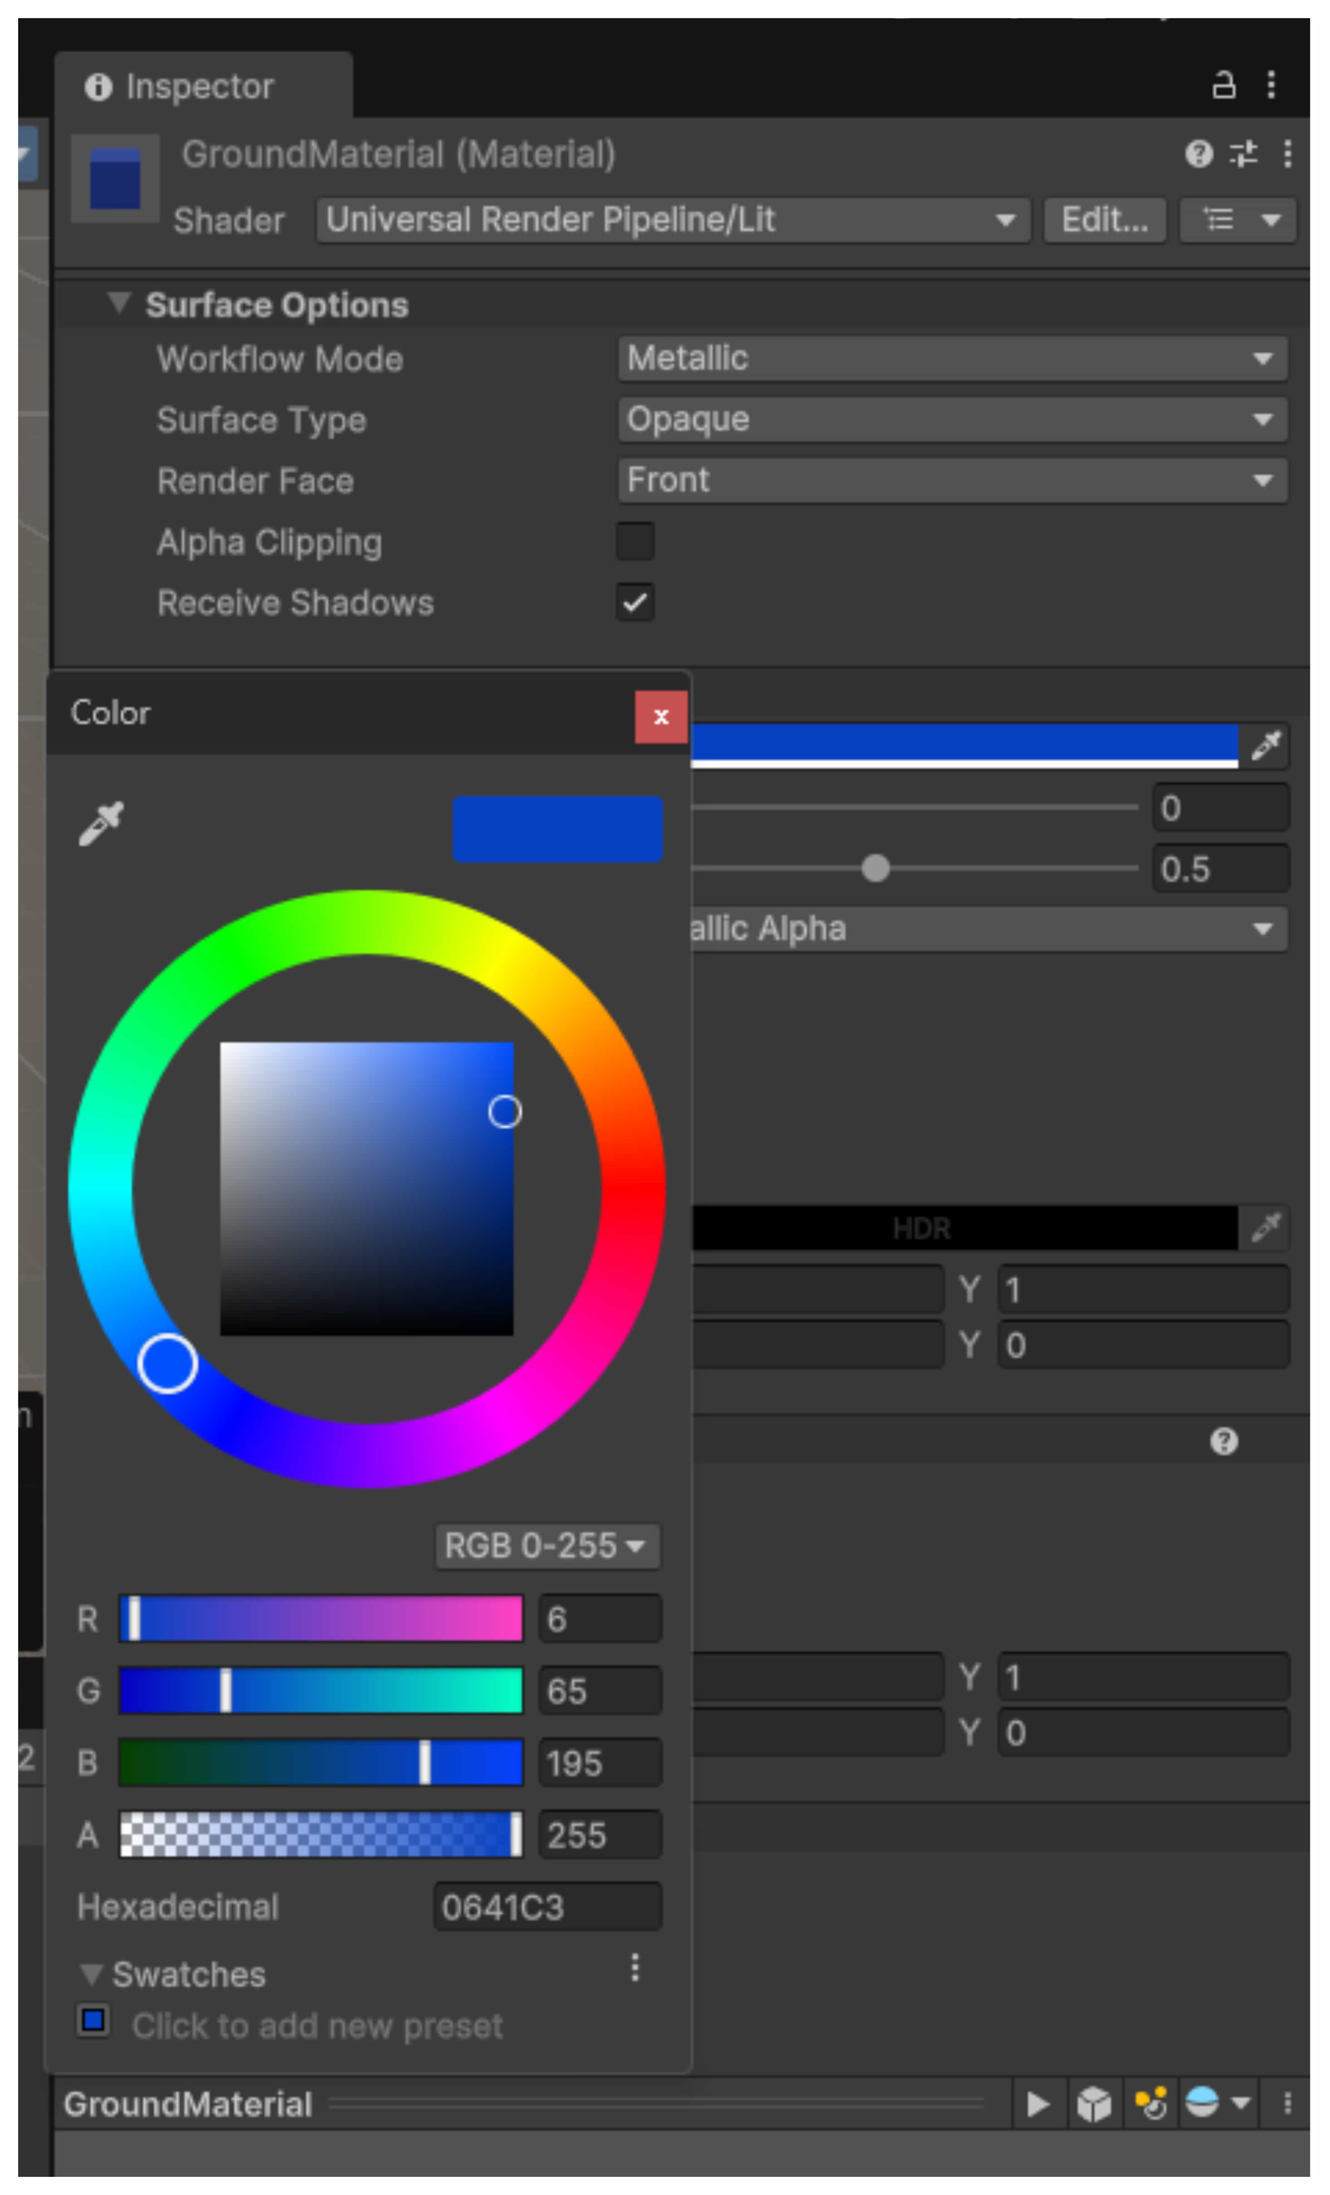Screen dimensions: 1330x2195
Task: Click the material help question mark icon
Action: click(1199, 154)
